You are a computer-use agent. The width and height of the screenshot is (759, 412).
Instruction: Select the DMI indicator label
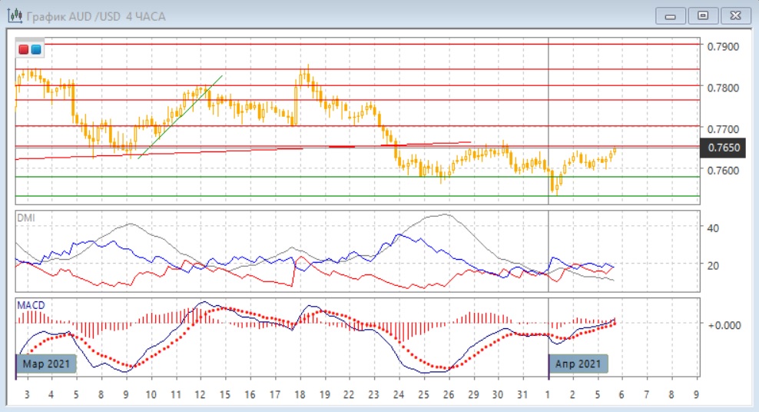click(x=26, y=218)
